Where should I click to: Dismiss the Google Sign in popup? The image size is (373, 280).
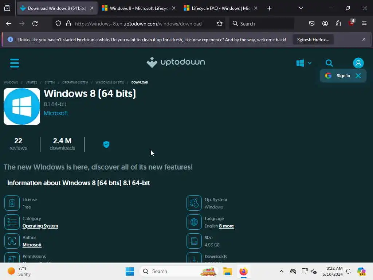358,76
